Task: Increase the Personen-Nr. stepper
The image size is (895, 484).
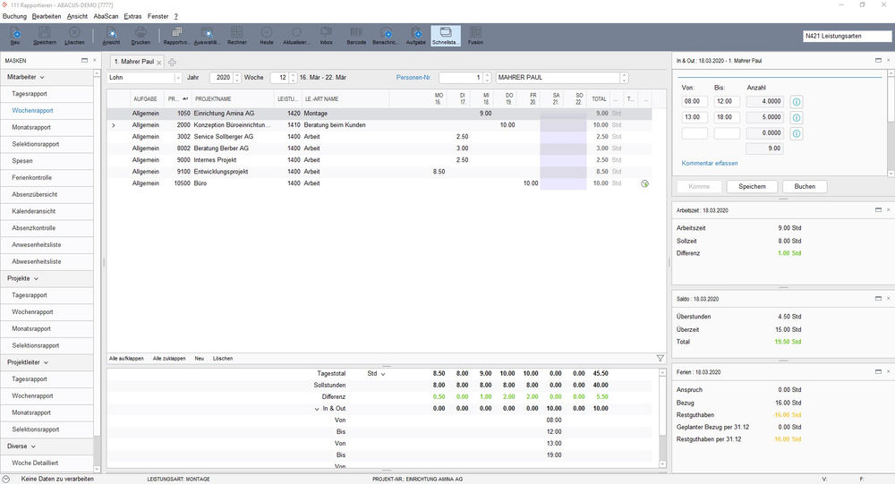Action: (487, 75)
